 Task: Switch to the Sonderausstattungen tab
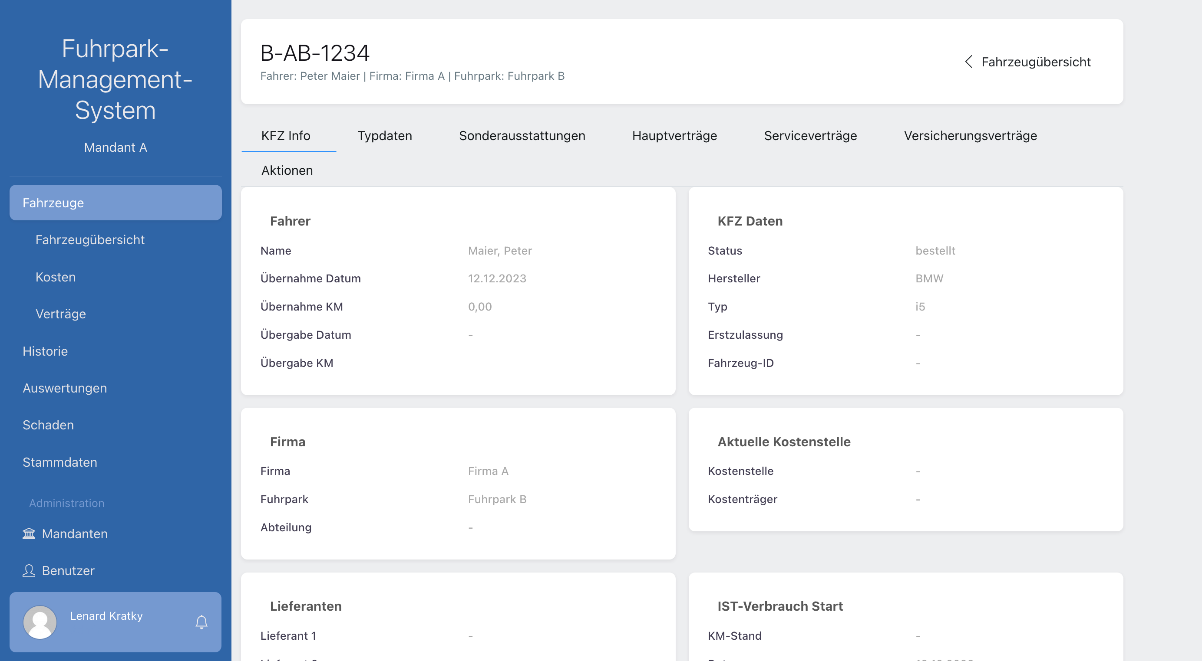[x=522, y=136]
